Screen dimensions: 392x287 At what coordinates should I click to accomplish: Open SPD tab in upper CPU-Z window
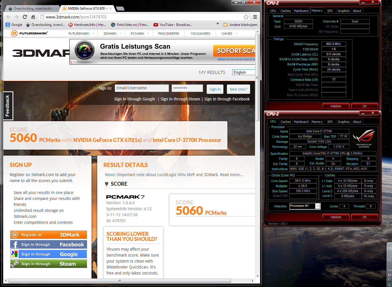pos(330,11)
